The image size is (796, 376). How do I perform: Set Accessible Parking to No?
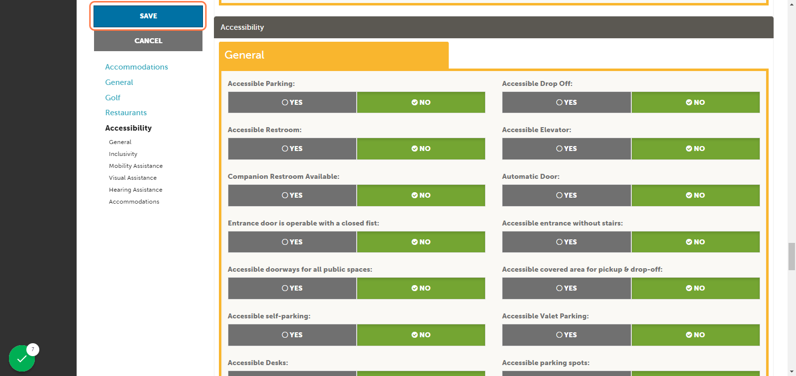tap(421, 102)
